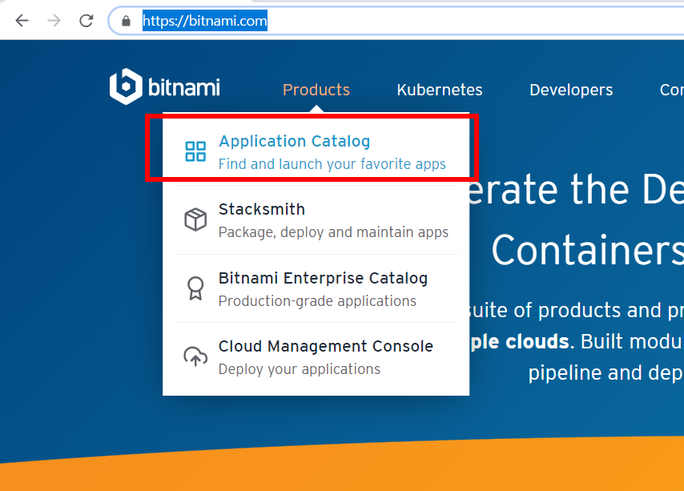Click 'Deploy your applications' text

coord(300,369)
